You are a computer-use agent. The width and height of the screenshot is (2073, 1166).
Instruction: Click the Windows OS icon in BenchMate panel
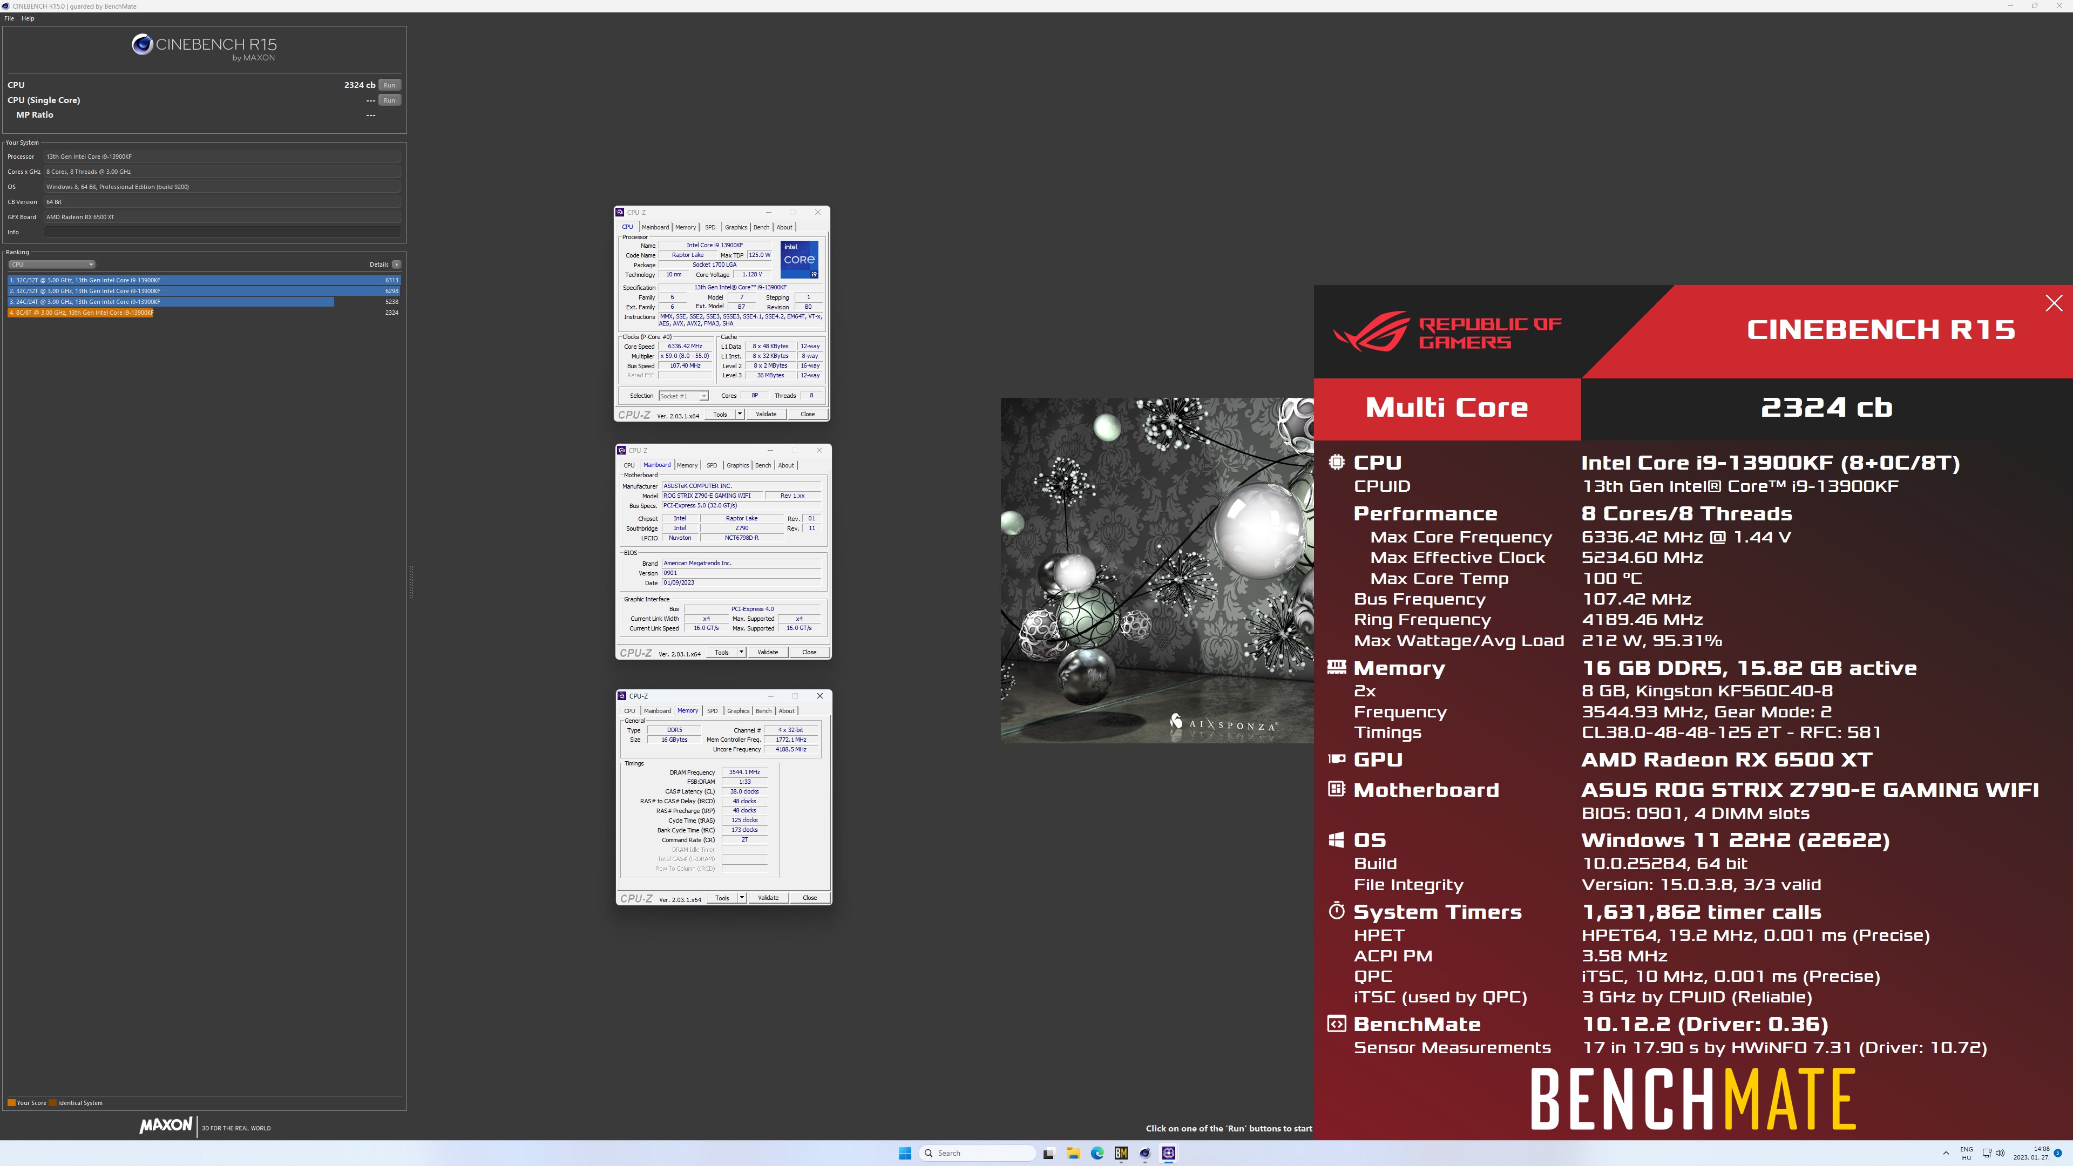click(x=1337, y=839)
